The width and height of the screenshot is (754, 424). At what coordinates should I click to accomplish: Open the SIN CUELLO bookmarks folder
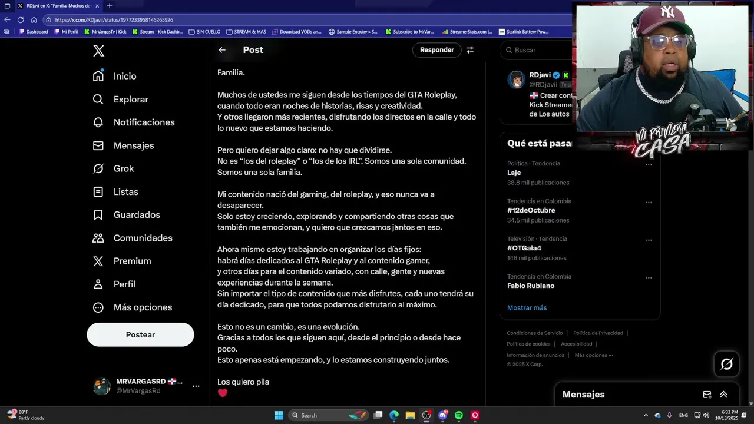(204, 32)
